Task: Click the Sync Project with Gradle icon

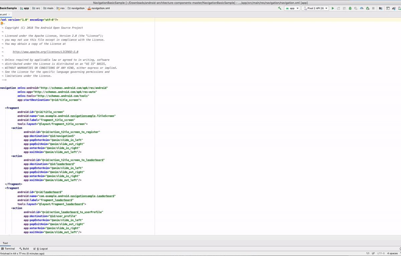Action: tap(394, 8)
